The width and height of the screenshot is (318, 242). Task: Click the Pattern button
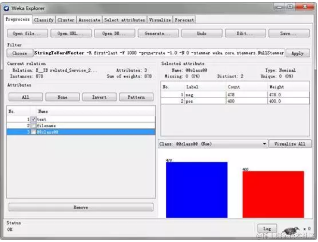[136, 97]
